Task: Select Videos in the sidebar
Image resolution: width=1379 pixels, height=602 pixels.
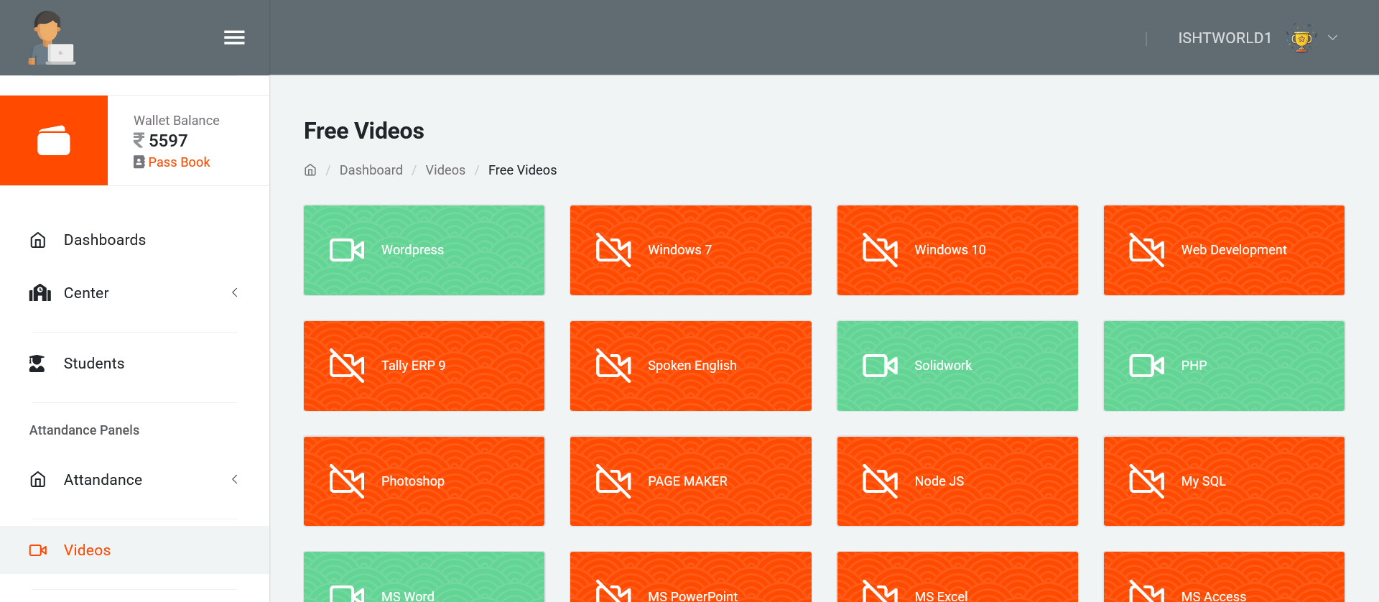Action: (x=134, y=550)
